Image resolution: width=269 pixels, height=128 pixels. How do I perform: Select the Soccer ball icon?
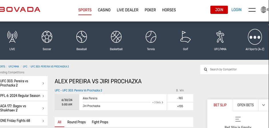pyautogui.click(x=47, y=37)
